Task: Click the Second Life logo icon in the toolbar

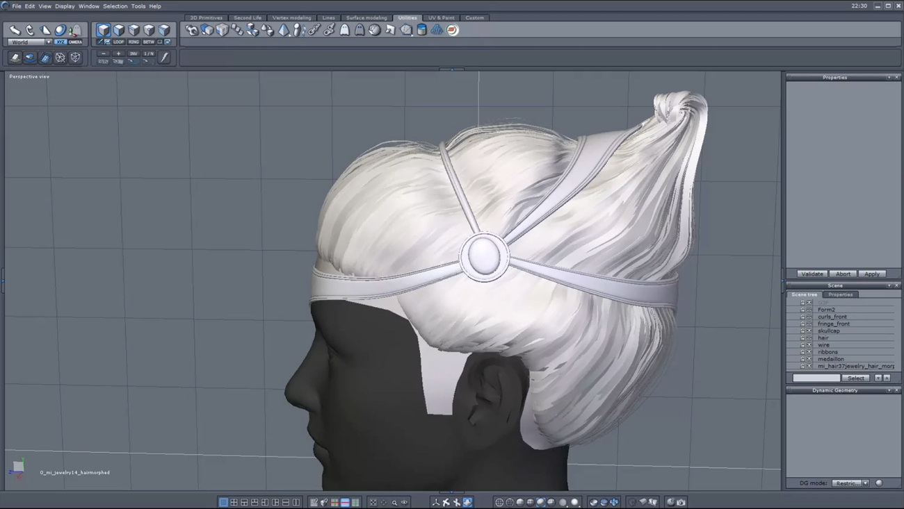Action: (x=451, y=30)
